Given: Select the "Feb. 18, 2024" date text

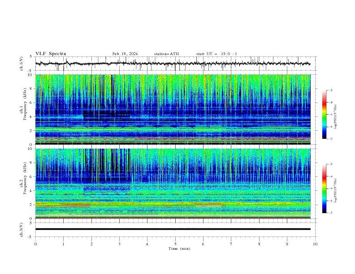Looking at the screenshot, I should [125, 54].
